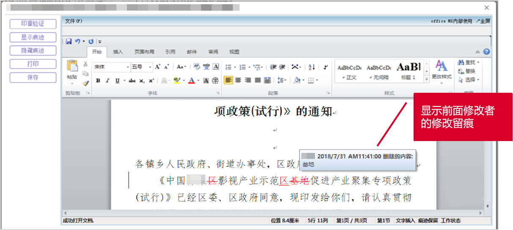The height and width of the screenshot is (230, 513).
Task: Click the 显示痕迹 button
Action: [33, 37]
